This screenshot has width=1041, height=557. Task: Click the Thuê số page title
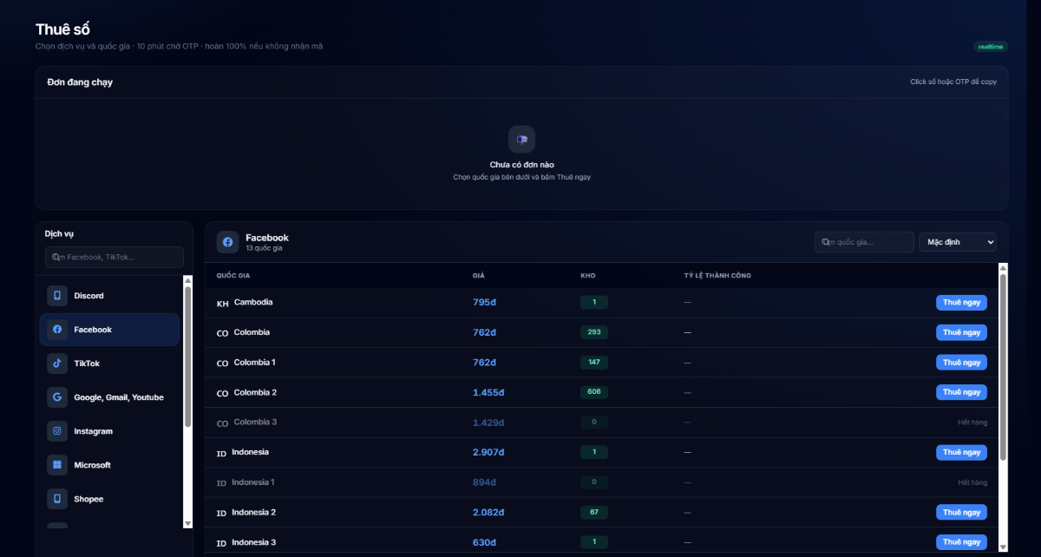coord(62,29)
